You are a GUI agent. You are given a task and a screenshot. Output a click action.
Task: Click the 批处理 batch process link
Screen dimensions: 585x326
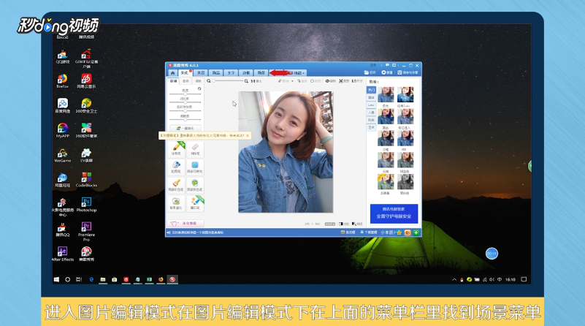348,232
